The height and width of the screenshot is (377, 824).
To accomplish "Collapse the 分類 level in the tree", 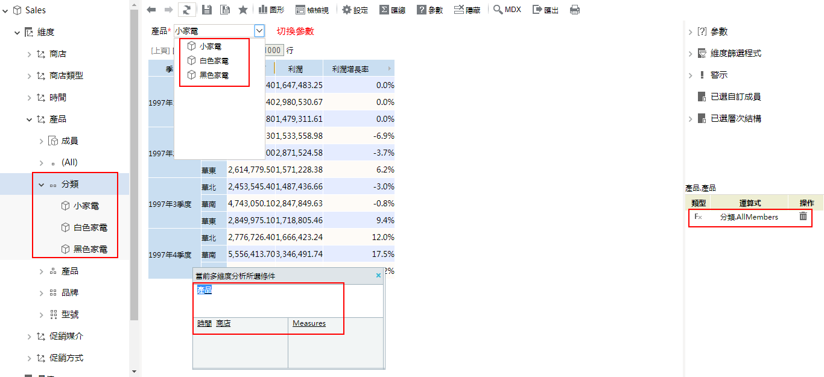I will (x=42, y=185).
